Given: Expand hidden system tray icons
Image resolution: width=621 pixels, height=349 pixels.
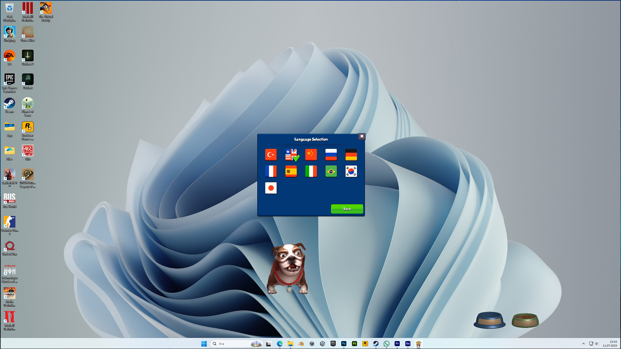Looking at the screenshot, I should pyautogui.click(x=583, y=344).
